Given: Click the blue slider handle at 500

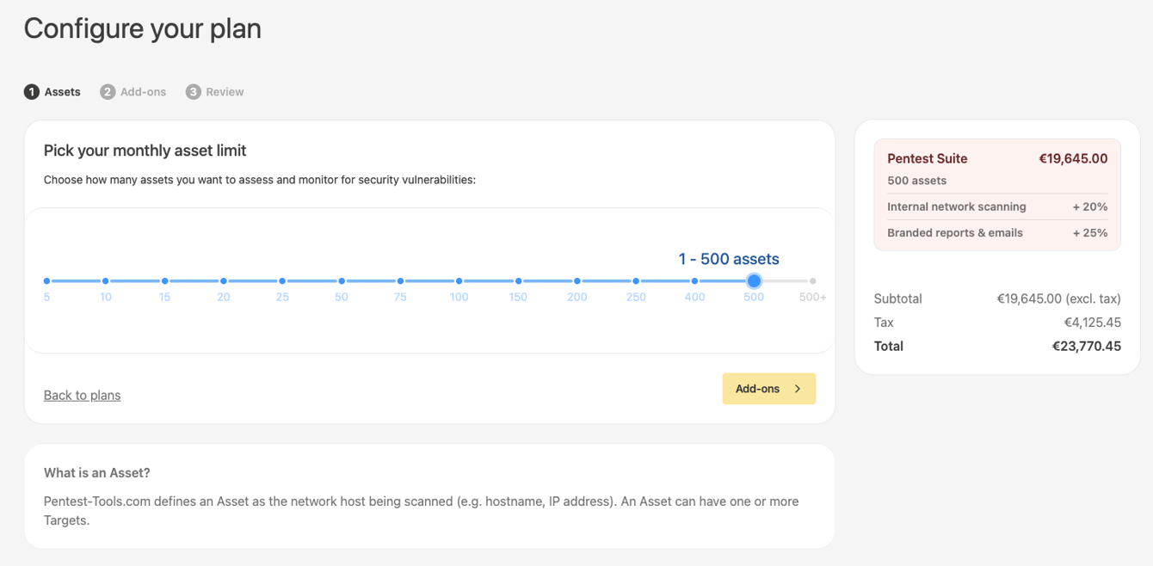Looking at the screenshot, I should (x=754, y=281).
